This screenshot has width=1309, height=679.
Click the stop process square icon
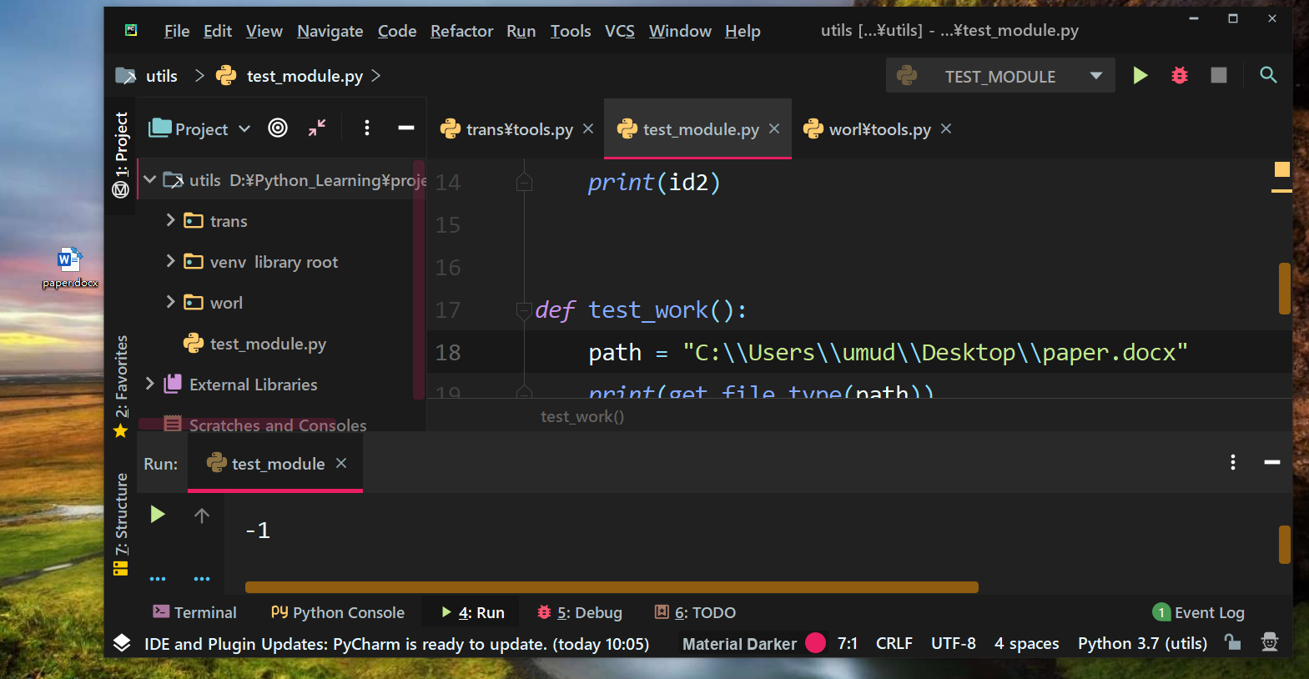click(x=1218, y=76)
